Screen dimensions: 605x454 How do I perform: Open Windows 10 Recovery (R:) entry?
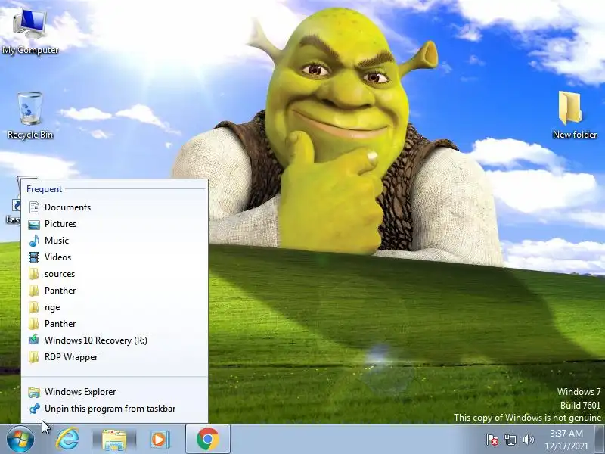point(115,340)
